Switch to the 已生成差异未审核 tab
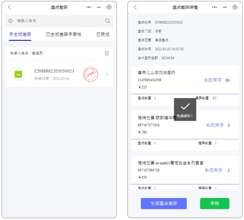The width and height of the screenshot is (244, 220). [64, 34]
